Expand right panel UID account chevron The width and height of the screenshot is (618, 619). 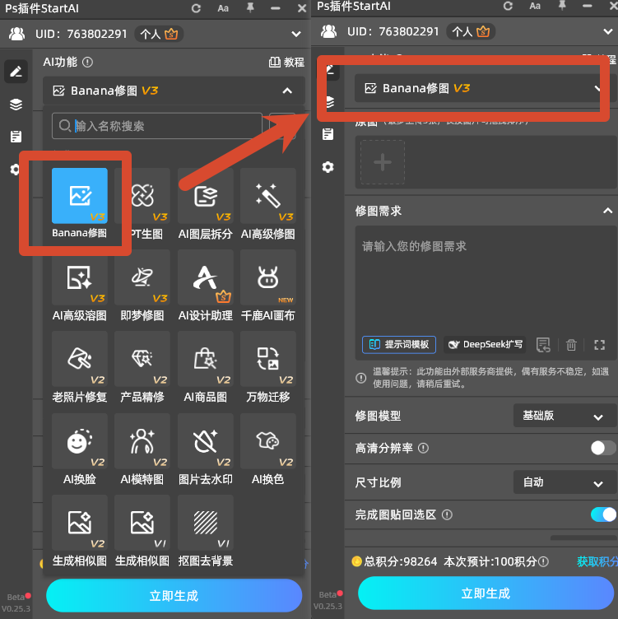coord(608,31)
